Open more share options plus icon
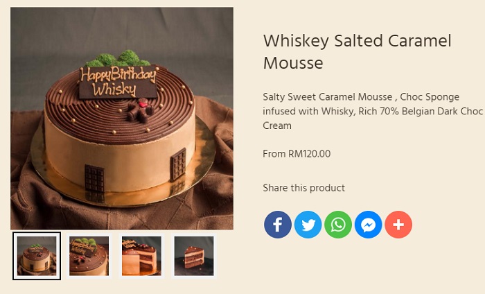The height and width of the screenshot is (294, 485). pos(398,225)
